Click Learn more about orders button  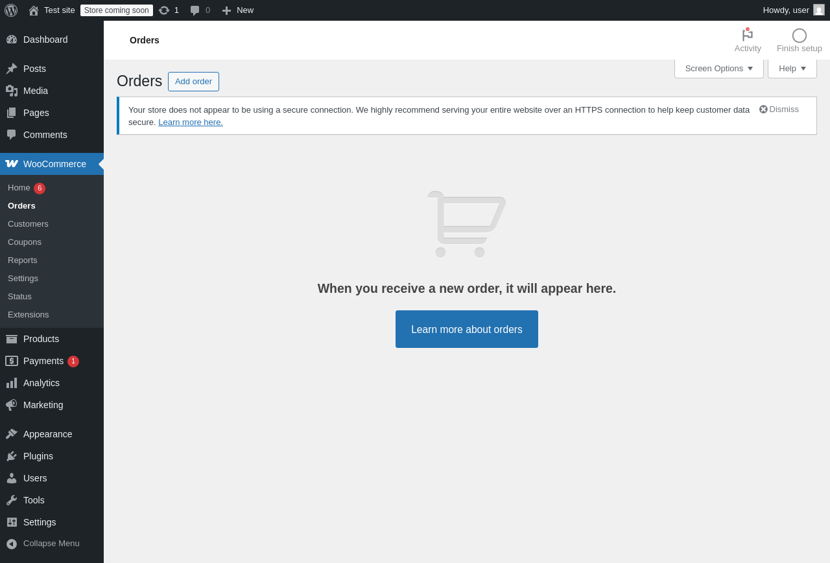pos(467,329)
